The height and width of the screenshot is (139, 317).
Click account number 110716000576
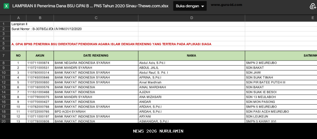tap(40, 87)
